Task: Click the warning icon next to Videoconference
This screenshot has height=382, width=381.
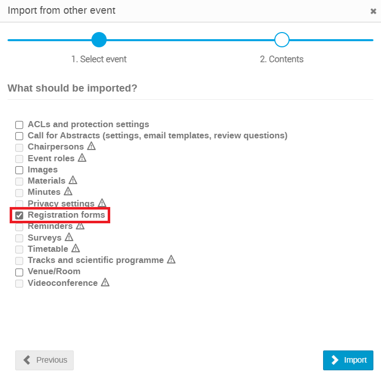Action: coord(105,282)
